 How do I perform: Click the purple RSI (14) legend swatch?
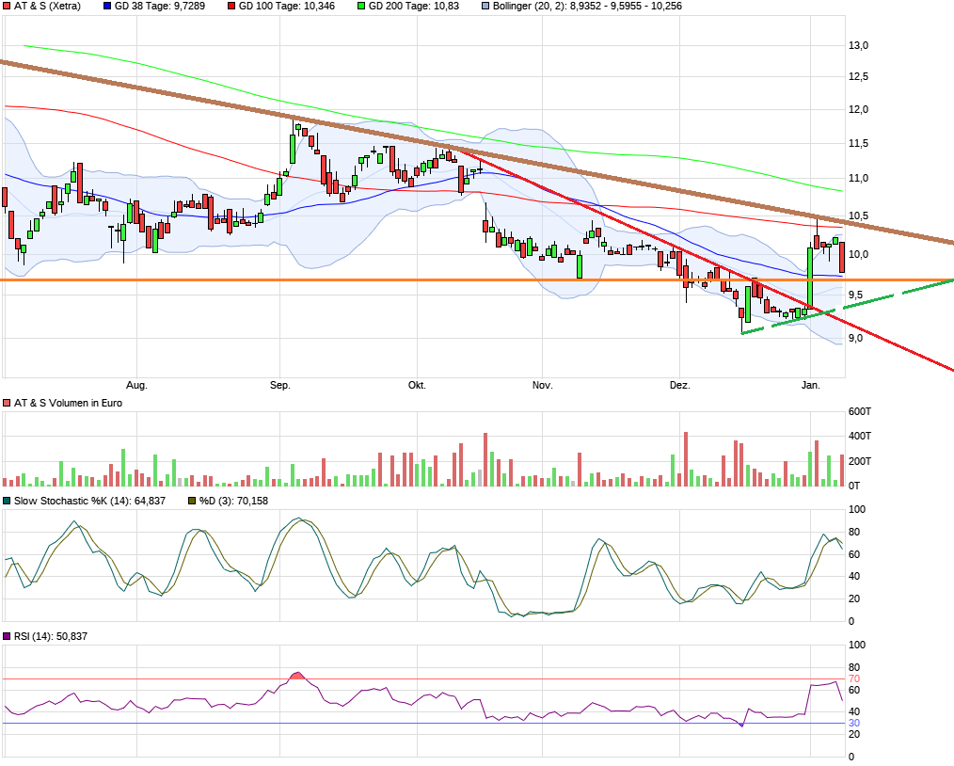point(7,636)
